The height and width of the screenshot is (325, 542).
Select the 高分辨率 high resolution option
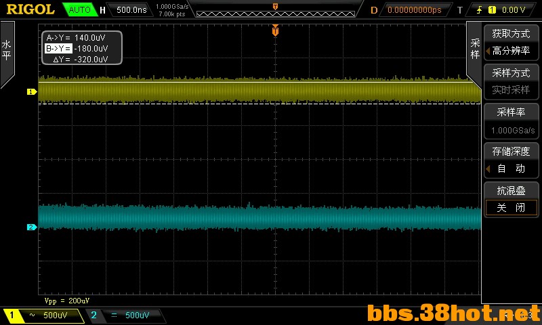point(511,51)
